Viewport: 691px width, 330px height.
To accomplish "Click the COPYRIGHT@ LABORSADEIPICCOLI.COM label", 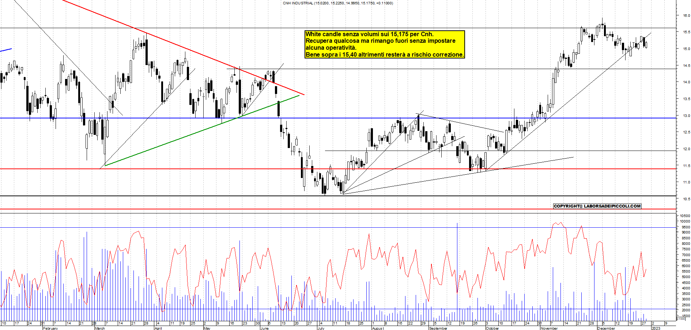I will pyautogui.click(x=597, y=206).
